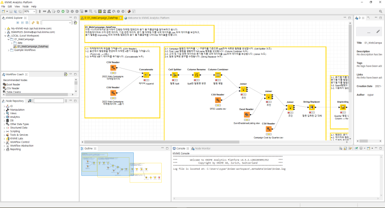Click the Workflow Coach horizontal scrollbar
Image resolution: width=385 pixels, height=208 pixels.
(x=38, y=94)
